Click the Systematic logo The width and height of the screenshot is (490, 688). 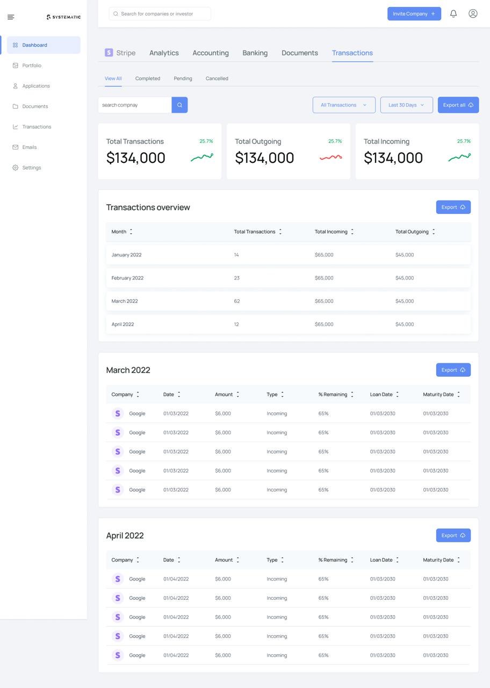(x=63, y=17)
